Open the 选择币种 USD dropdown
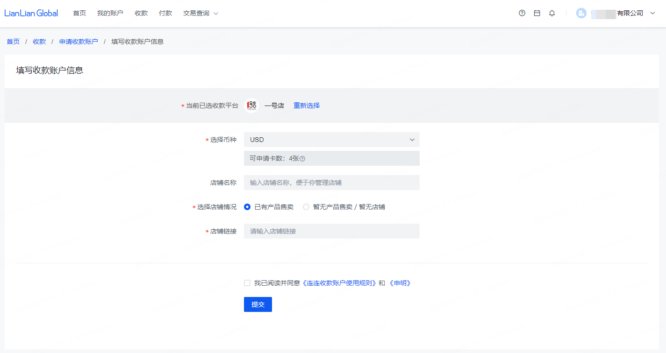Viewport: 666px width, 353px height. click(x=331, y=140)
